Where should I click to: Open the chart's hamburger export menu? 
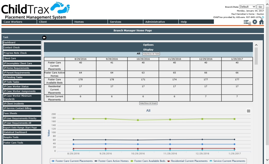(248, 111)
